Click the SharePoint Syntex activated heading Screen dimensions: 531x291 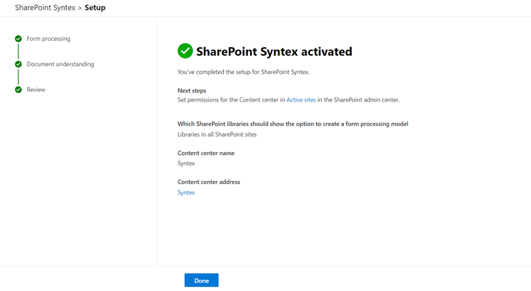tap(274, 51)
